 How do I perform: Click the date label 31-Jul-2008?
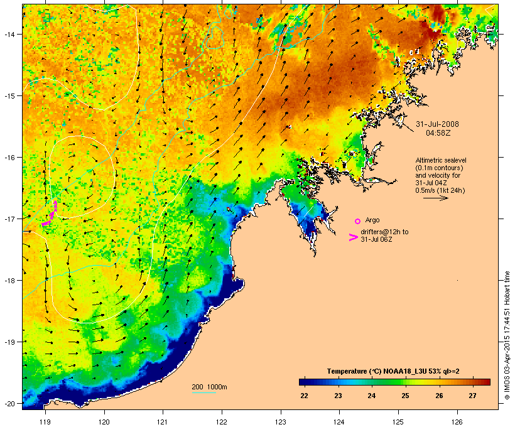[x=437, y=124]
